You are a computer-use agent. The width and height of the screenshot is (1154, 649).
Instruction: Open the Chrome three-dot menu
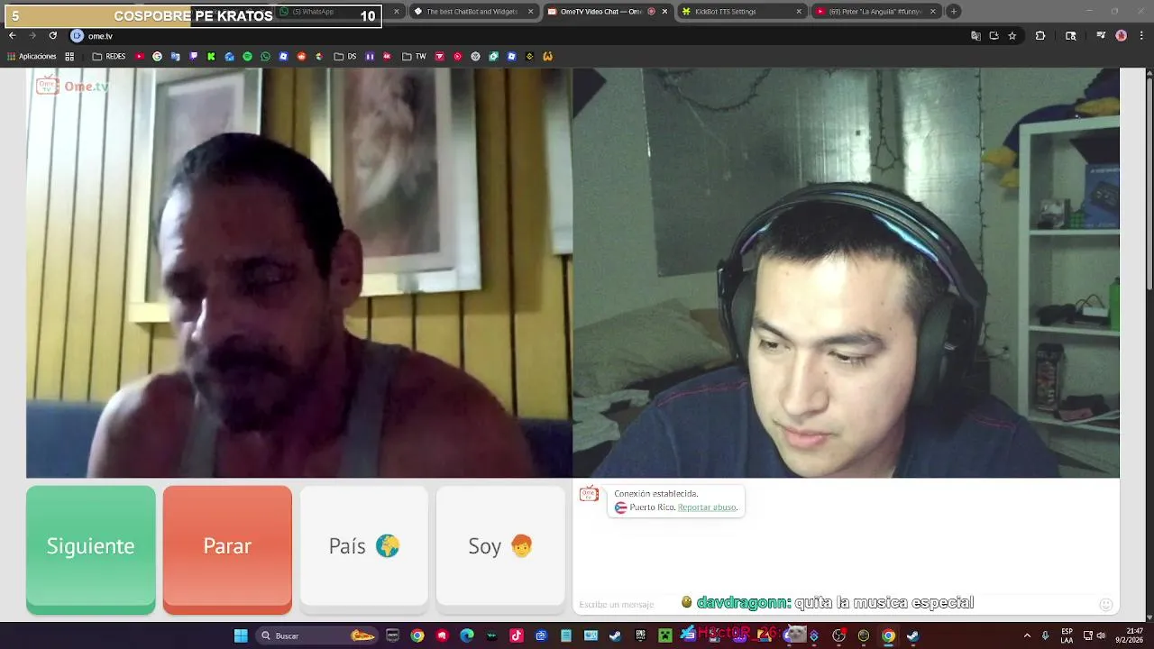1141,36
